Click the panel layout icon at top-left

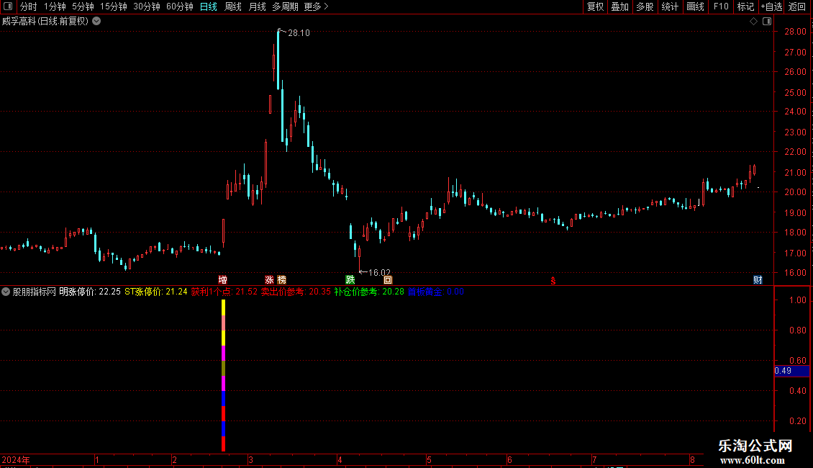(8, 6)
